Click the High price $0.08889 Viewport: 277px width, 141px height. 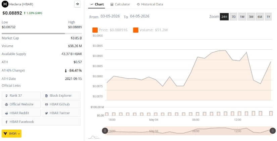pyautogui.click(x=75, y=27)
